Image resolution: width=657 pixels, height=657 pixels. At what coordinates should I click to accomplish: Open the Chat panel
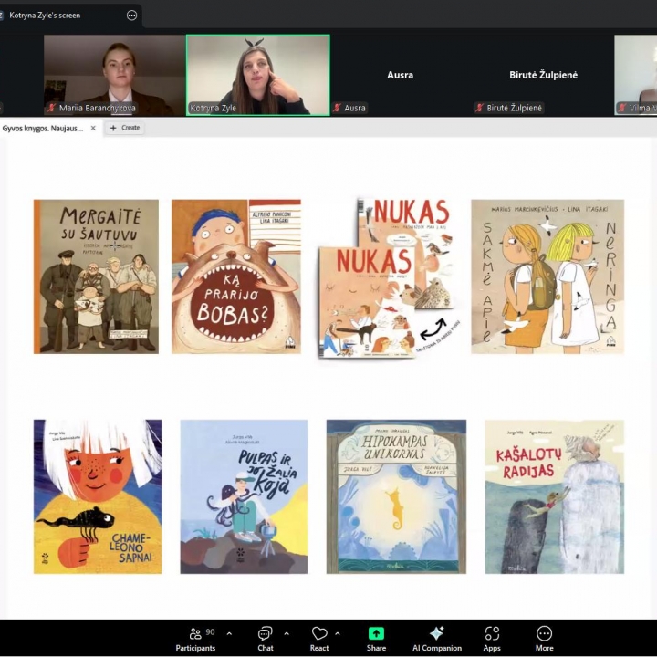point(265,636)
